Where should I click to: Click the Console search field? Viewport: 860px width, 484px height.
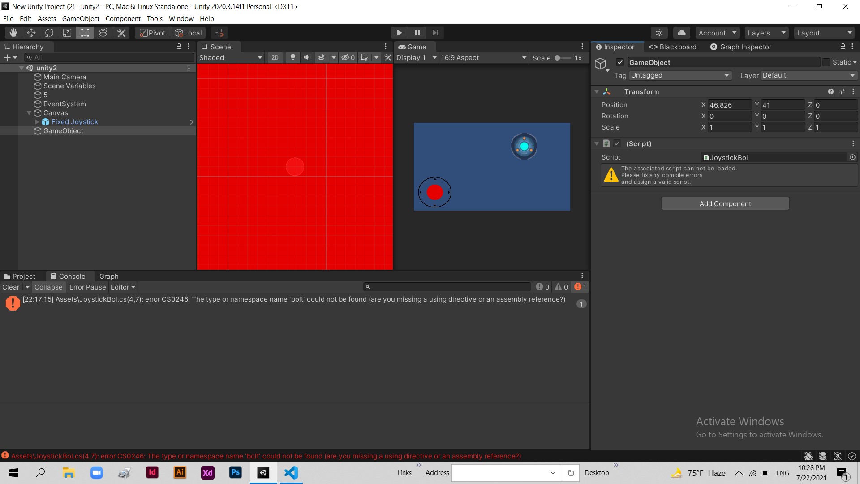pos(448,287)
